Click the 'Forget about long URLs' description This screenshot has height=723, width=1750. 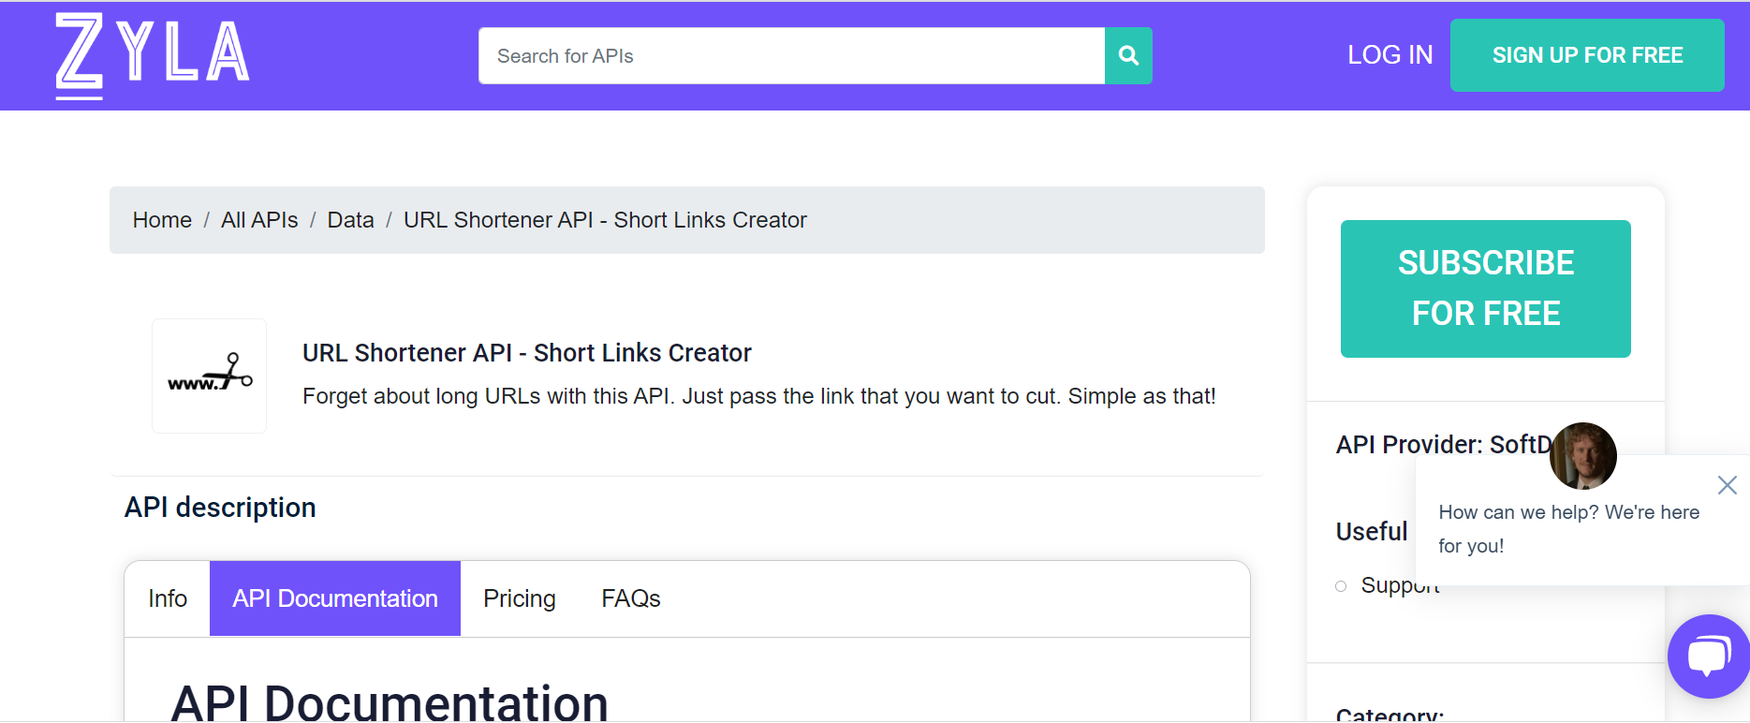pyautogui.click(x=759, y=396)
